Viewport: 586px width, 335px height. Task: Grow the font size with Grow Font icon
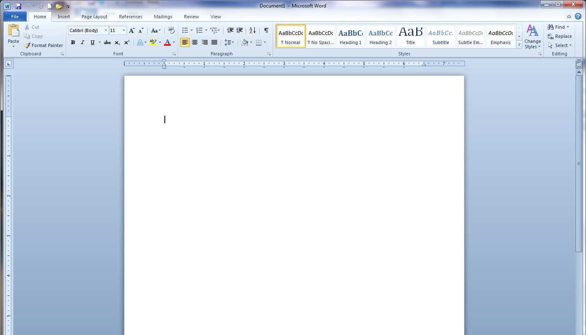(132, 30)
